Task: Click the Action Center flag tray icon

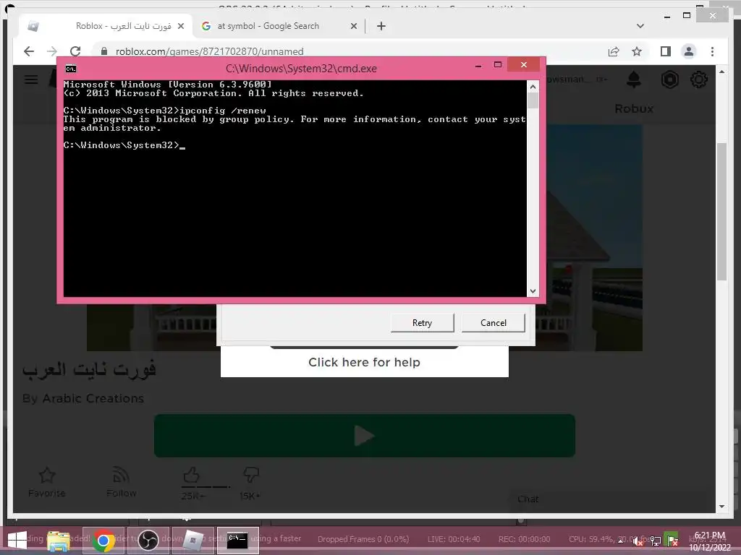Action: click(x=672, y=540)
